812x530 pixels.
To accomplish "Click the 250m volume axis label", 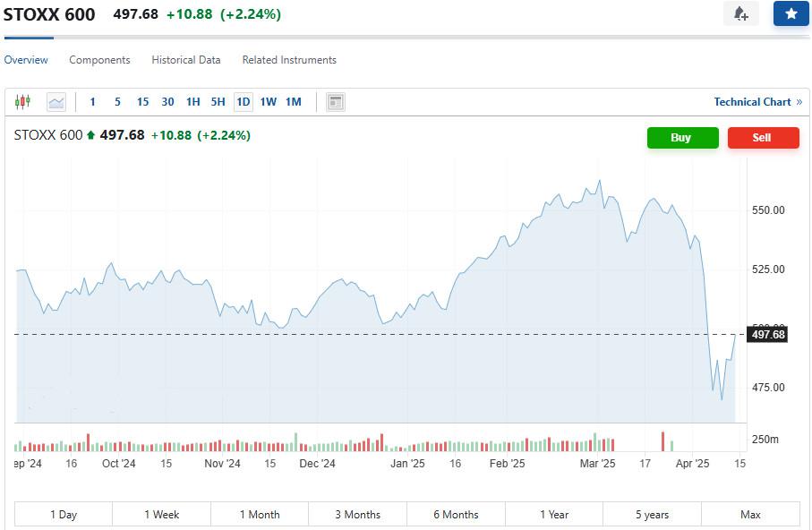I will (x=765, y=440).
